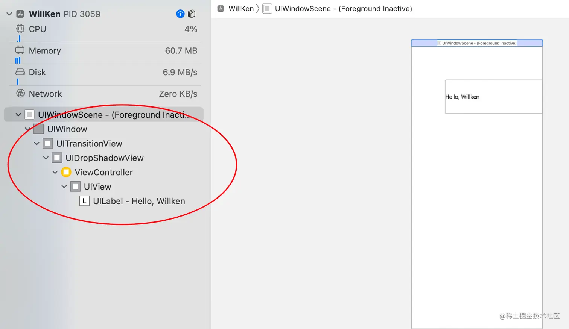Click the Memory icon
569x329 pixels.
(20, 50)
